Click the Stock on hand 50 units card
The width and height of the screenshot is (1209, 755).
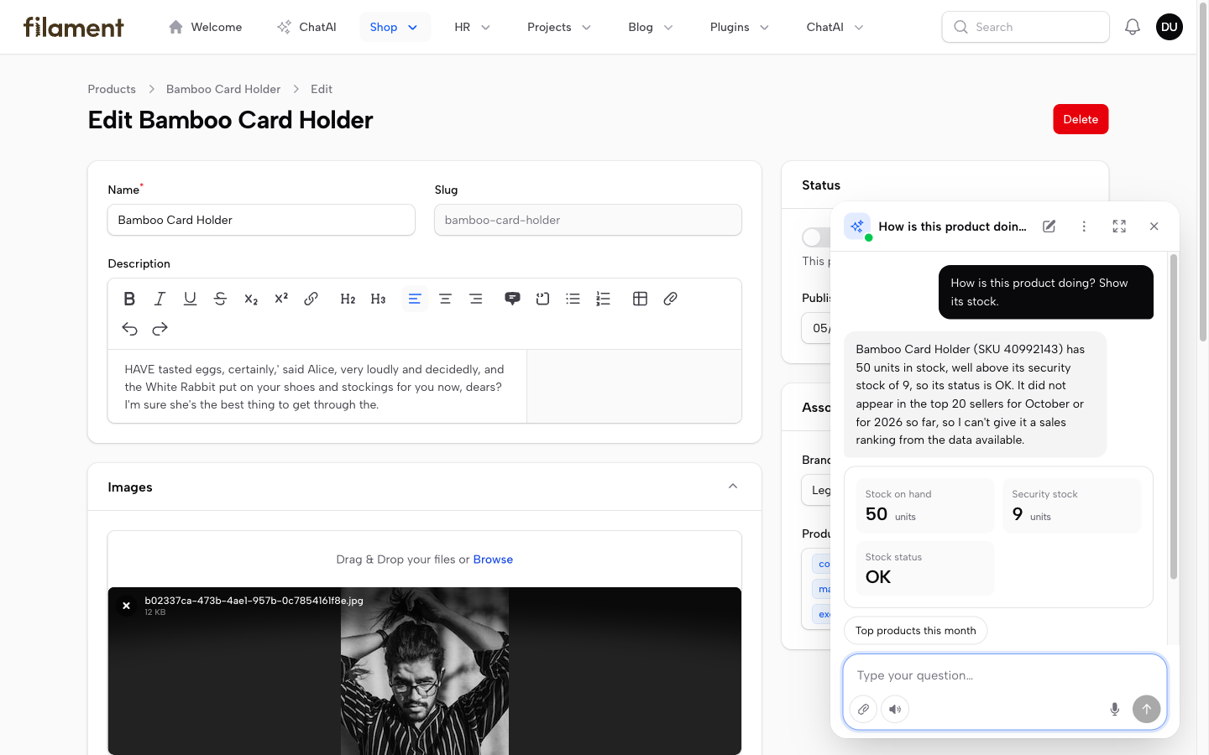tap(924, 505)
